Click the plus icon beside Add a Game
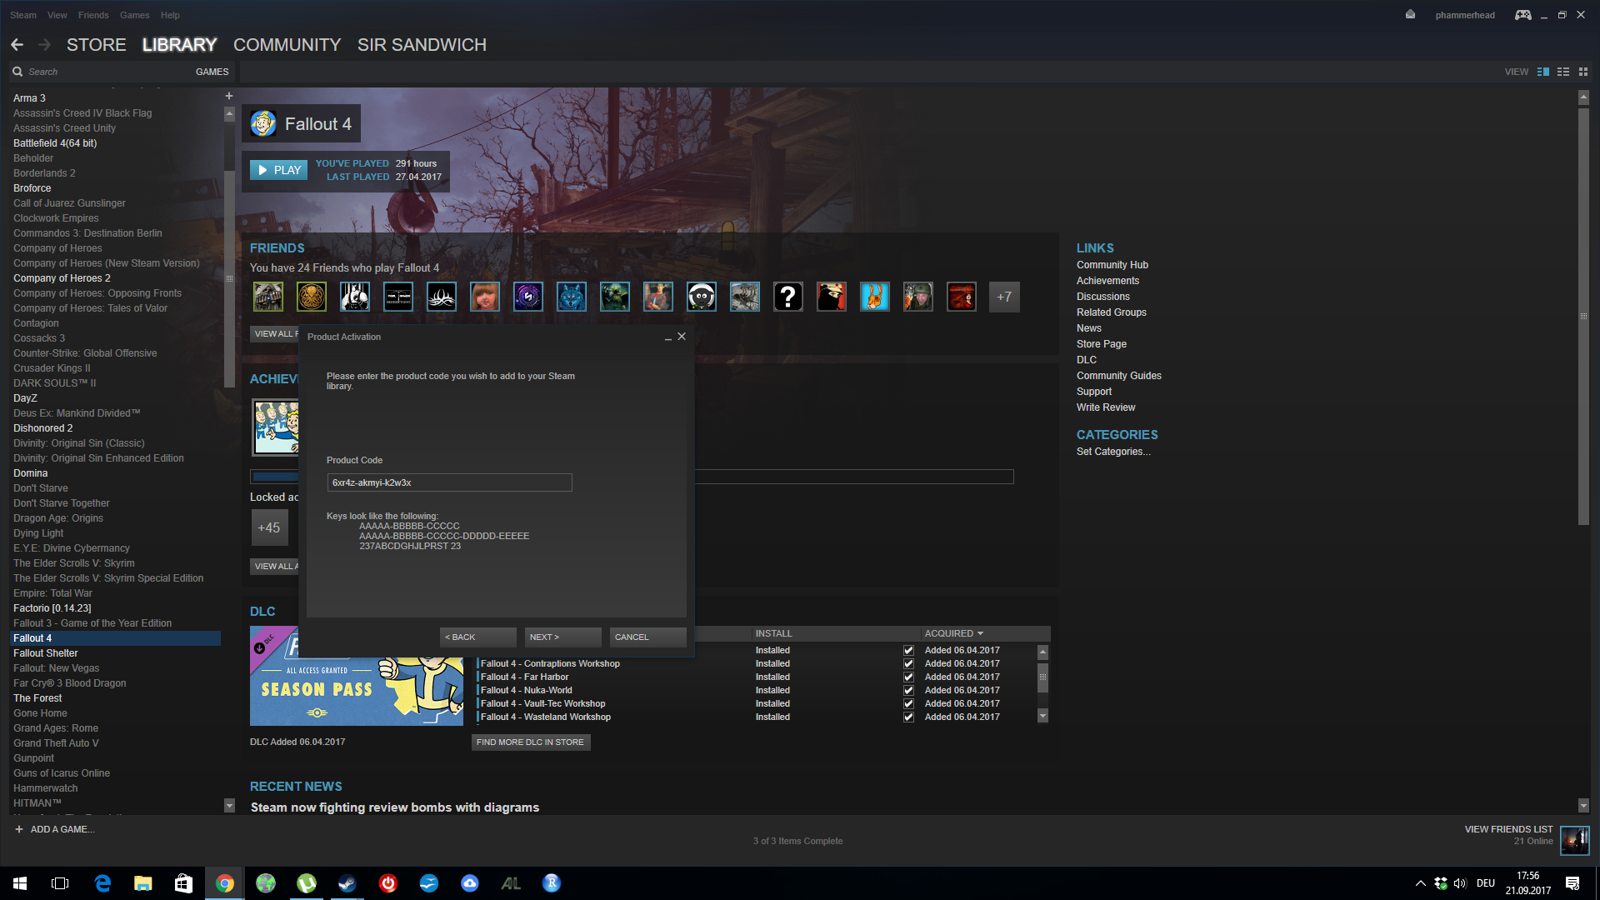Screen dimensions: 1600x900 19,829
